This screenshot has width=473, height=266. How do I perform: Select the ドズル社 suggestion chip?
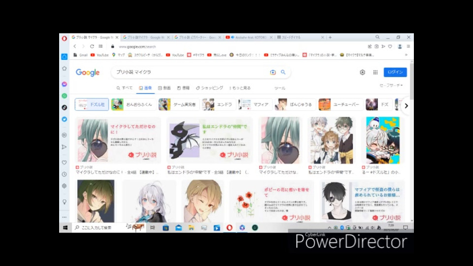point(92,104)
